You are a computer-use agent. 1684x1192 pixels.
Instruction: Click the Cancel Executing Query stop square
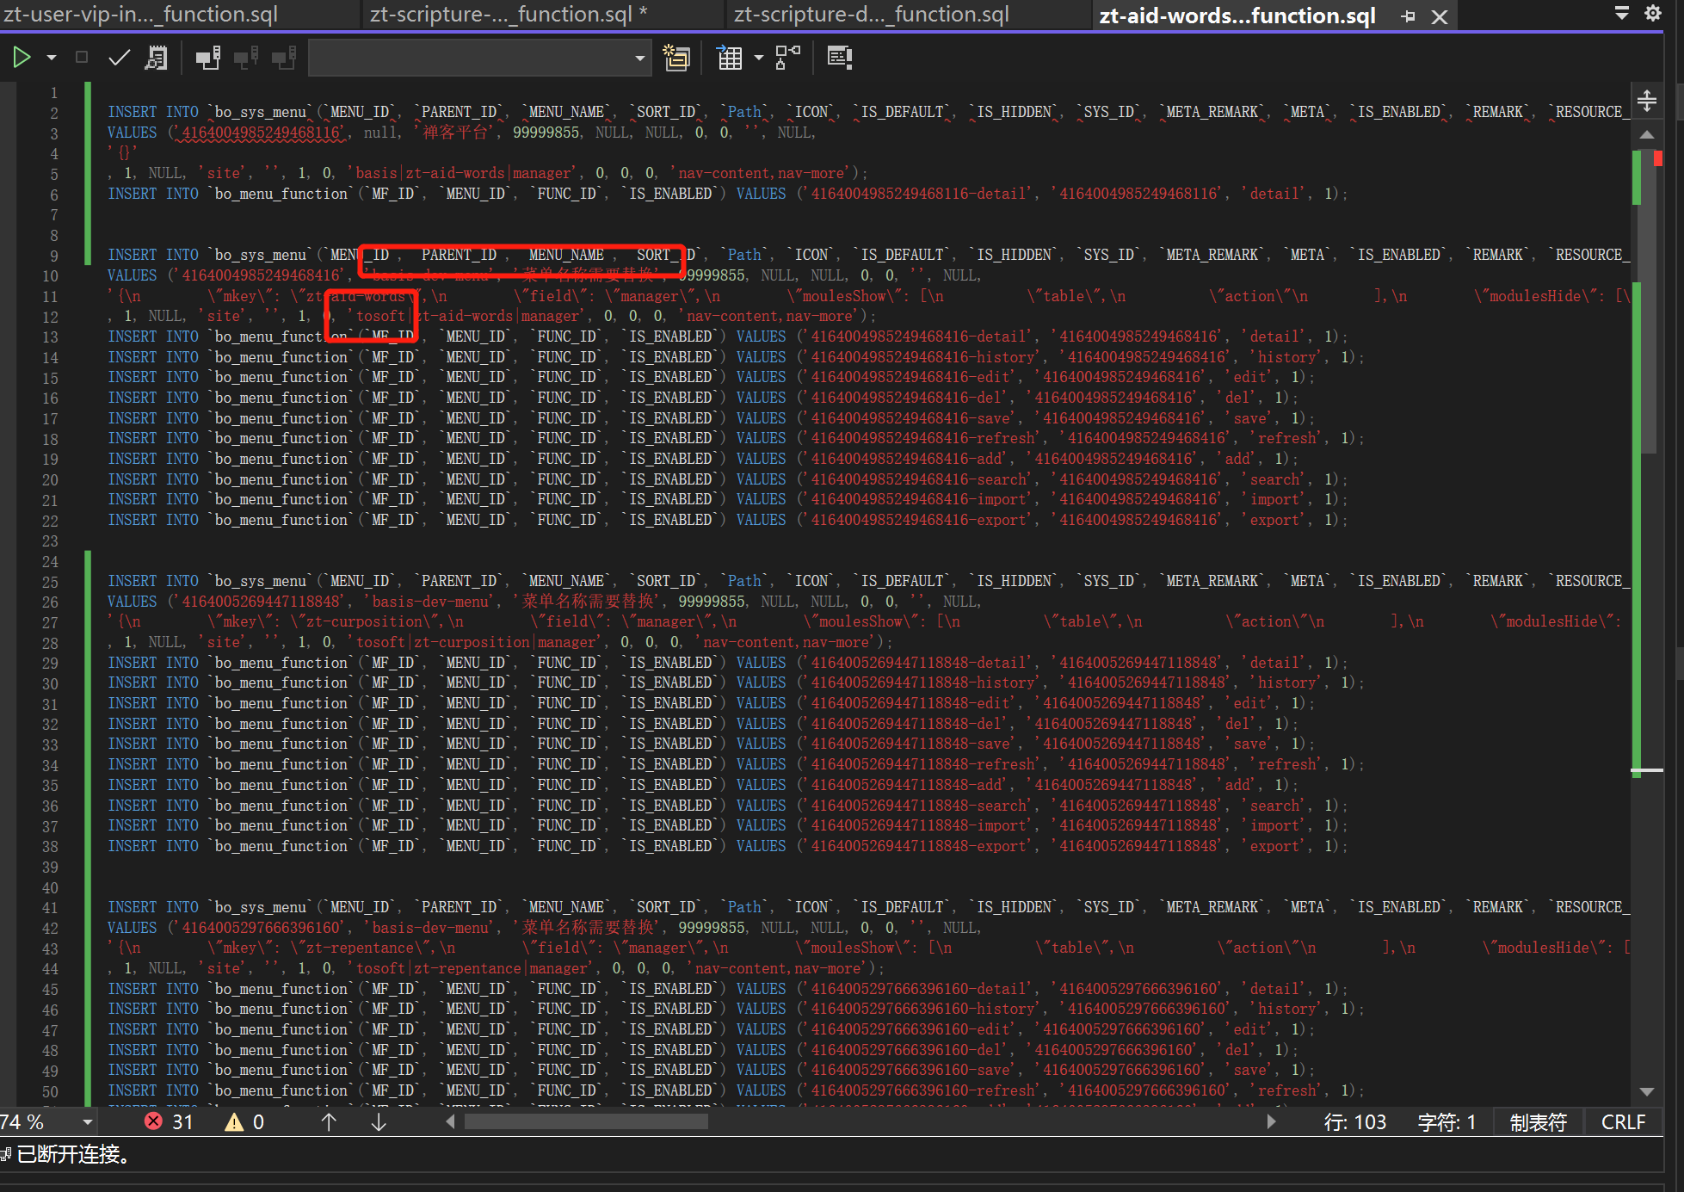(x=82, y=58)
